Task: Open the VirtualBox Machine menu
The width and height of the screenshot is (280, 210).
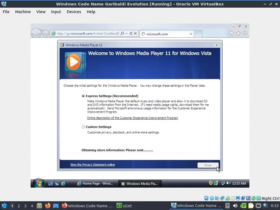Action: pos(23,12)
